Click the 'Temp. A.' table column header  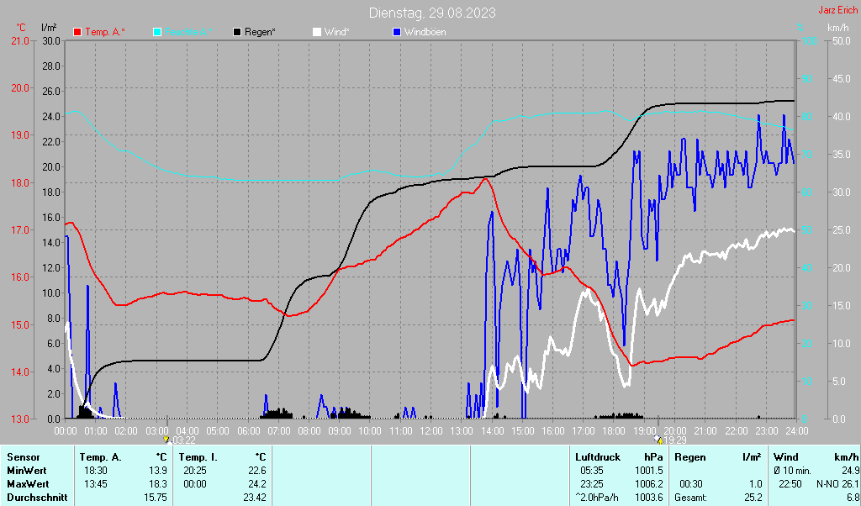[x=101, y=457]
